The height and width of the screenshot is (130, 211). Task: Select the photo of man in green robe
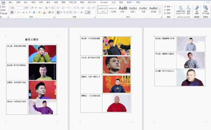tap(42, 54)
